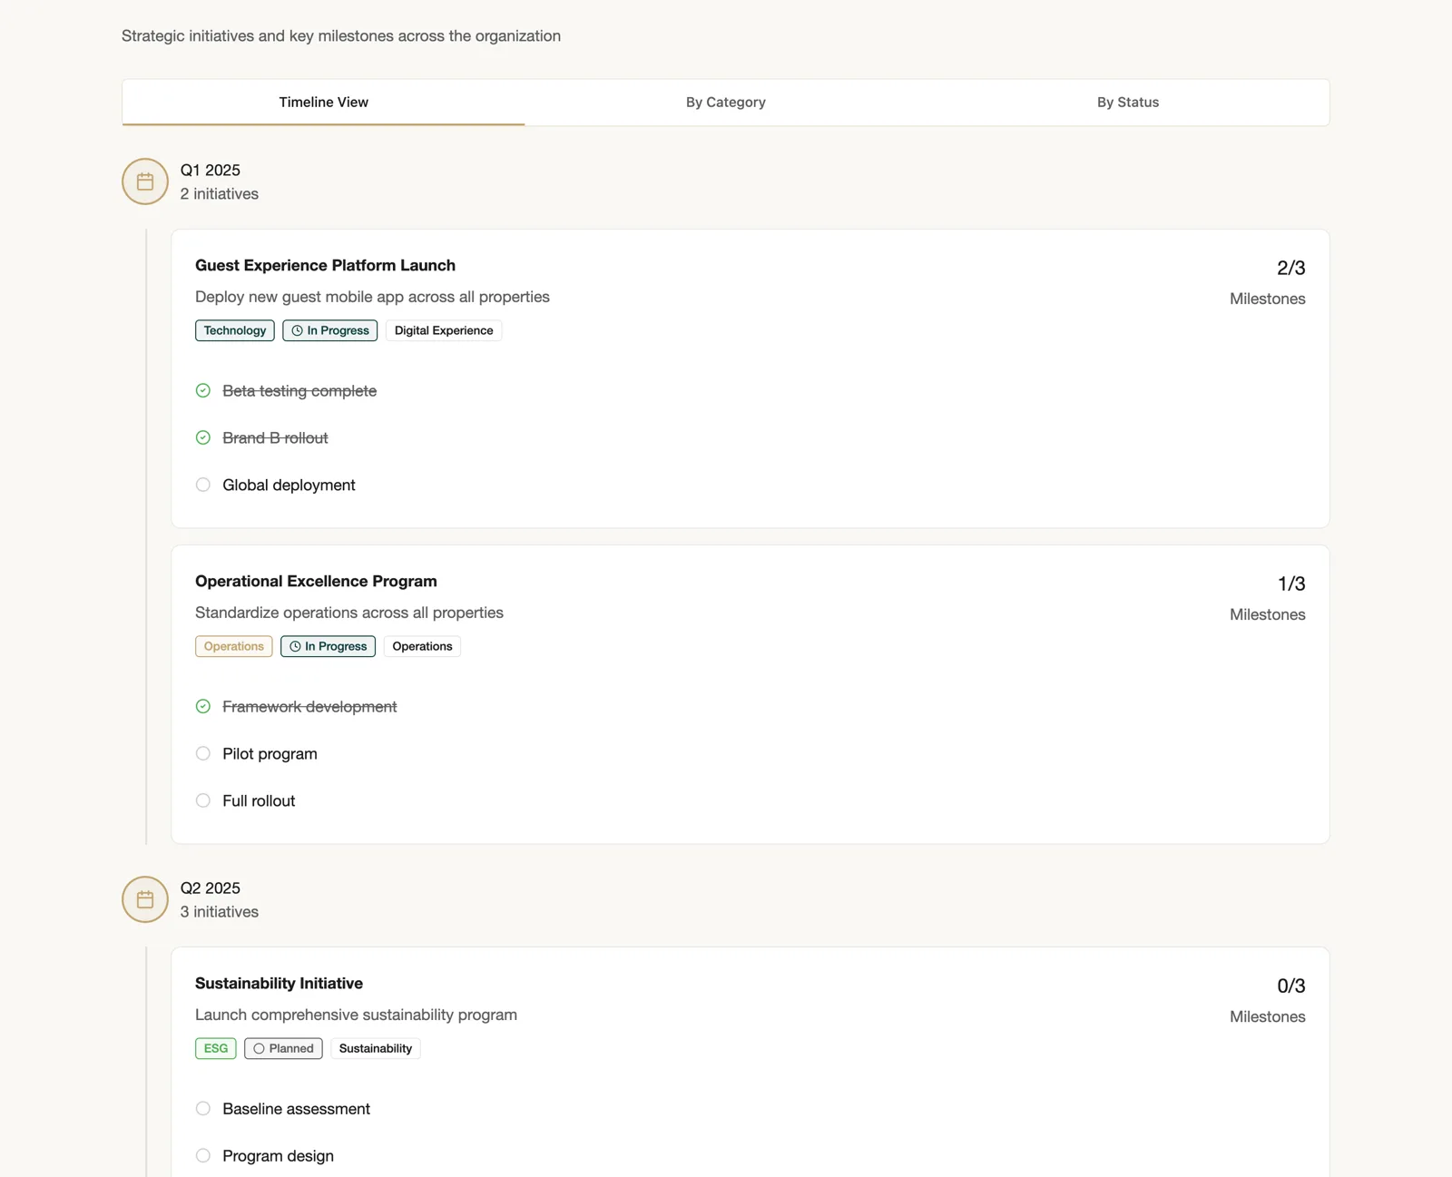Open the Sustainability Initiative title

pos(279,983)
